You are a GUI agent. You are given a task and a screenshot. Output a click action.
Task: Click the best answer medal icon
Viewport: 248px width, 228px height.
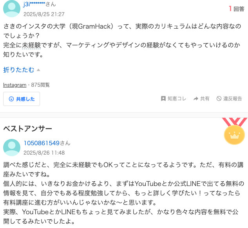point(234,131)
